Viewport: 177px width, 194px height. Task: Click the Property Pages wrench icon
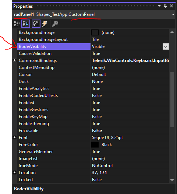click(x=55, y=24)
